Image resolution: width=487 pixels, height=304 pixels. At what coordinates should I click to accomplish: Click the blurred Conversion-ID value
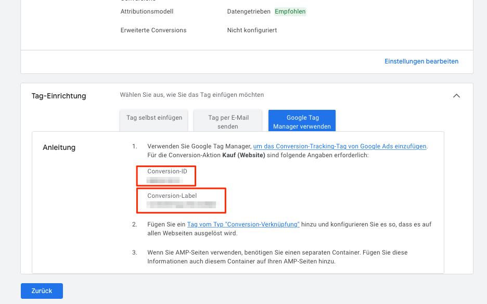tap(164, 180)
